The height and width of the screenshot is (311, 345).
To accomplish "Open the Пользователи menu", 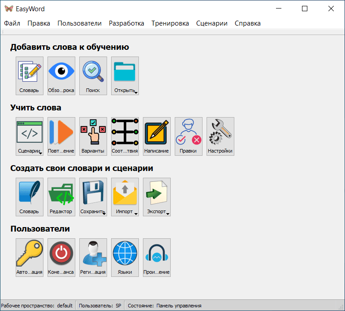I will [79, 23].
